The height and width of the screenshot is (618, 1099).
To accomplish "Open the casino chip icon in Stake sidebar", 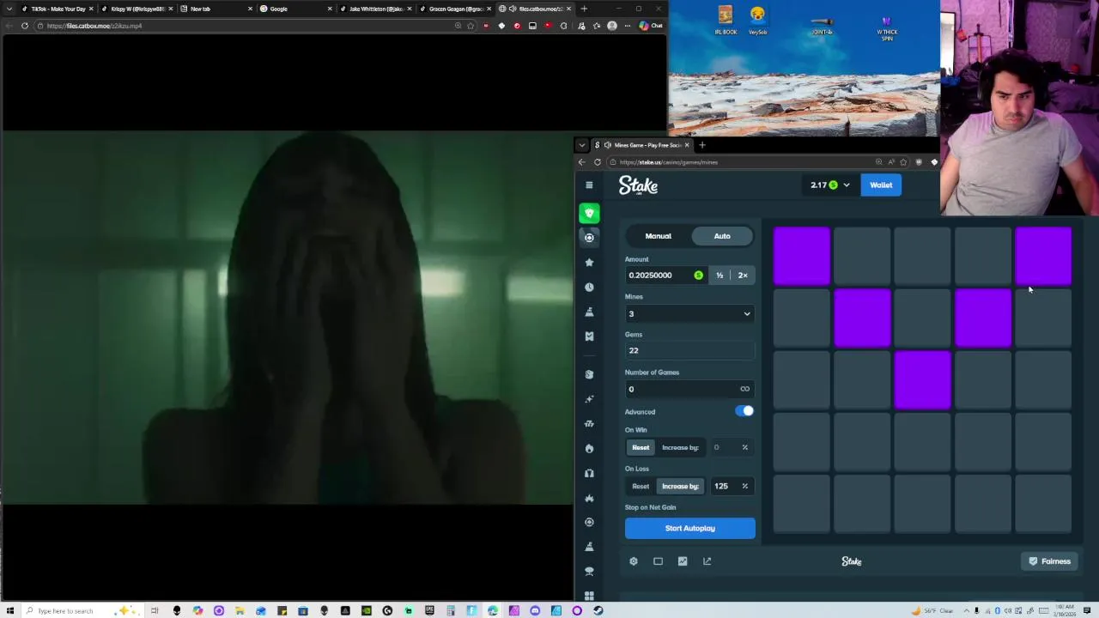I will [589, 238].
